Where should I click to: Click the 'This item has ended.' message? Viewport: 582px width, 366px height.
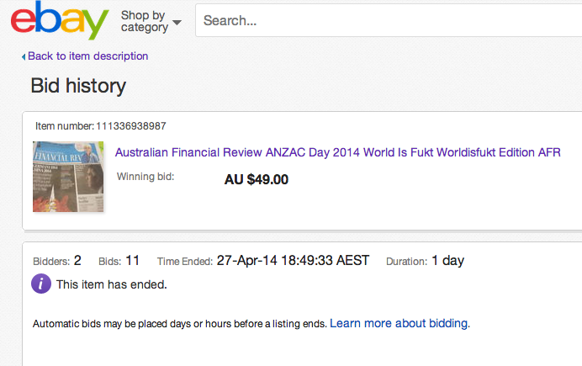click(111, 284)
